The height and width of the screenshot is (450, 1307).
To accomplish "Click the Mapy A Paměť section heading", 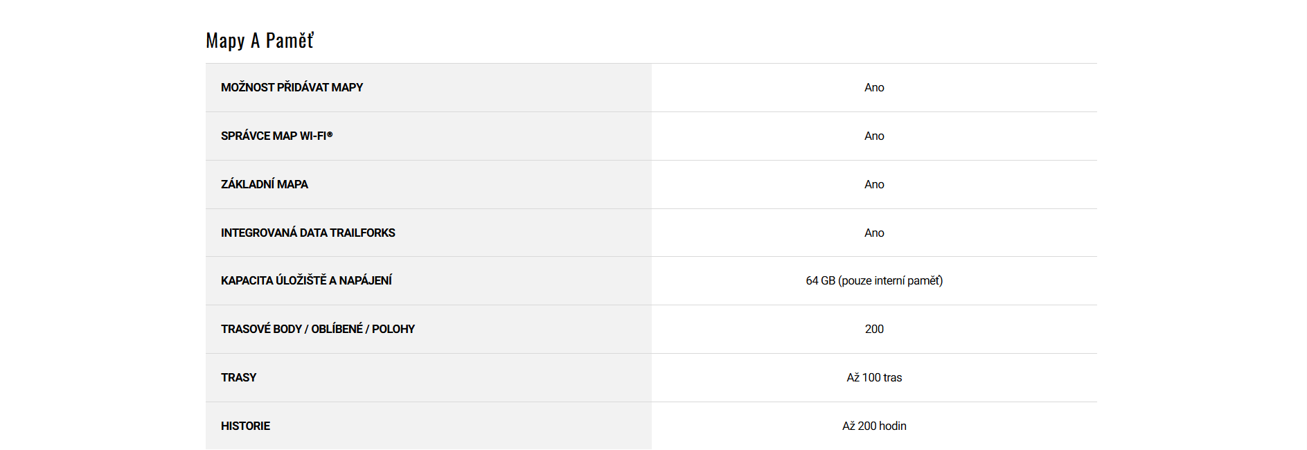I will pos(260,41).
